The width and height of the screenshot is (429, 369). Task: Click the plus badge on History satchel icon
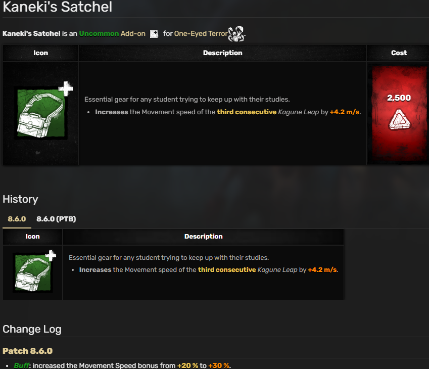pyautogui.click(x=51, y=255)
